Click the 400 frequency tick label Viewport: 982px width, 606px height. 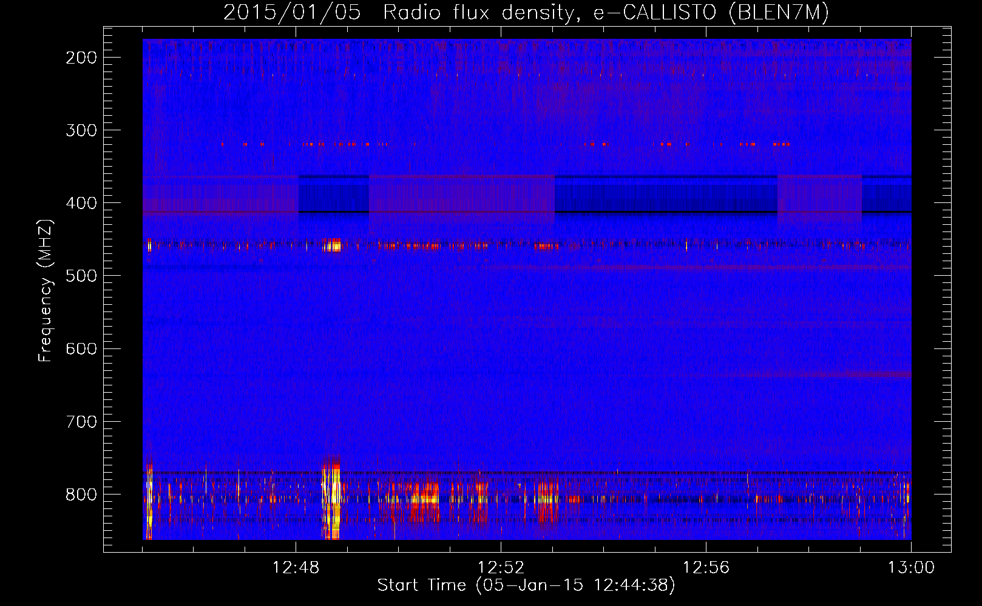coord(81,203)
